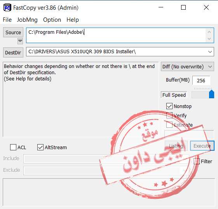The height and width of the screenshot is (209, 218).
Task: Click the Full Speed slider handle
Action: click(x=211, y=94)
